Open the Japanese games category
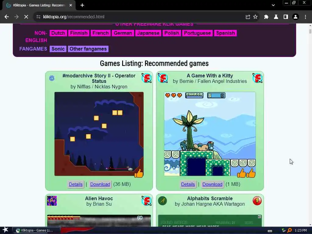This screenshot has width=312, height=234. (x=148, y=33)
